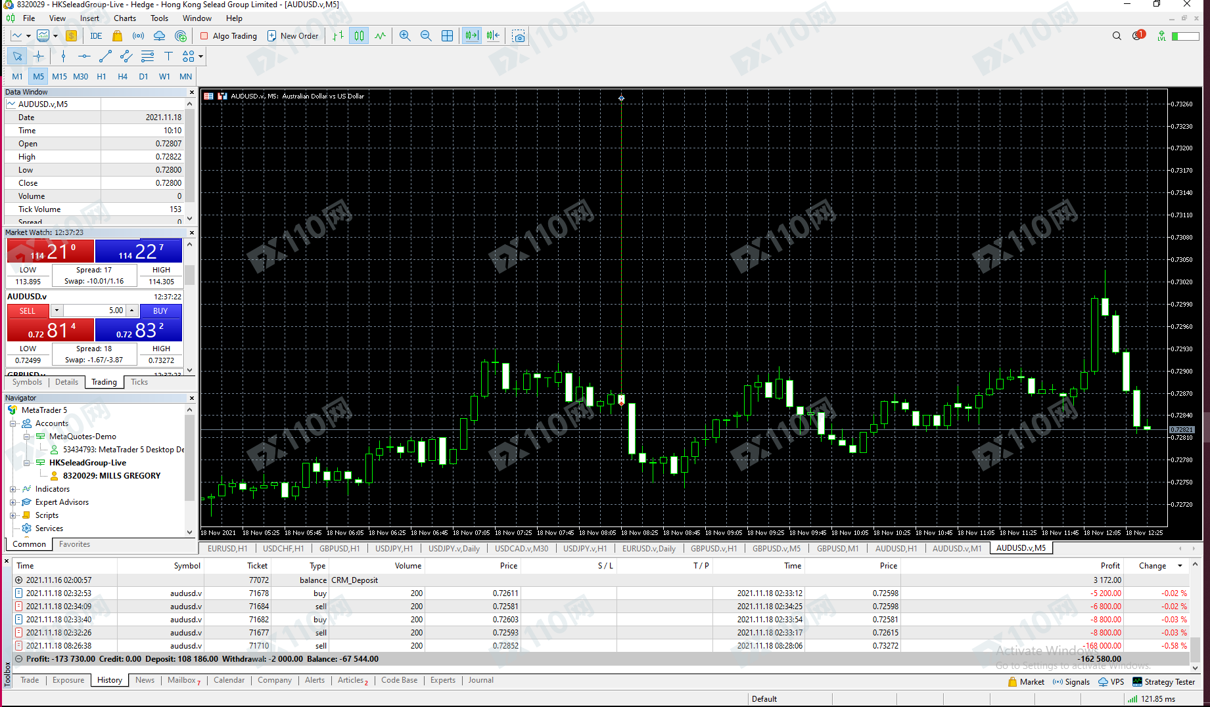Open the Charts menu
The height and width of the screenshot is (707, 1210).
[124, 18]
